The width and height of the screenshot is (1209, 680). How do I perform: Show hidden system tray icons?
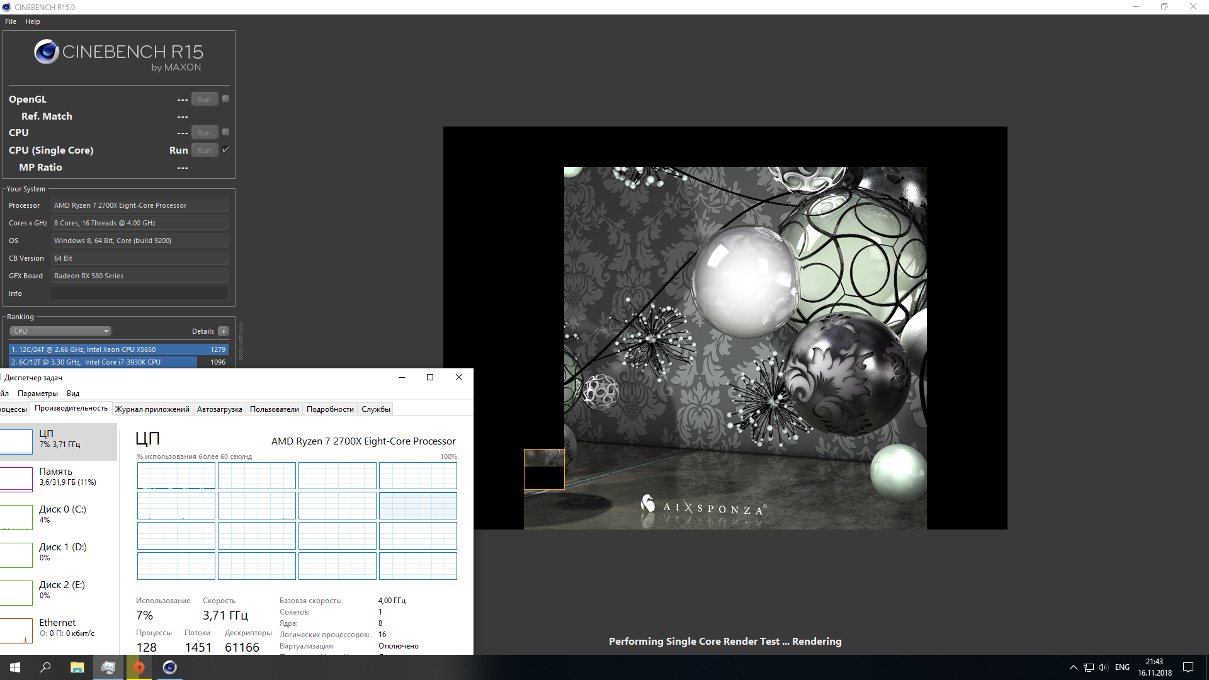[x=1073, y=667]
